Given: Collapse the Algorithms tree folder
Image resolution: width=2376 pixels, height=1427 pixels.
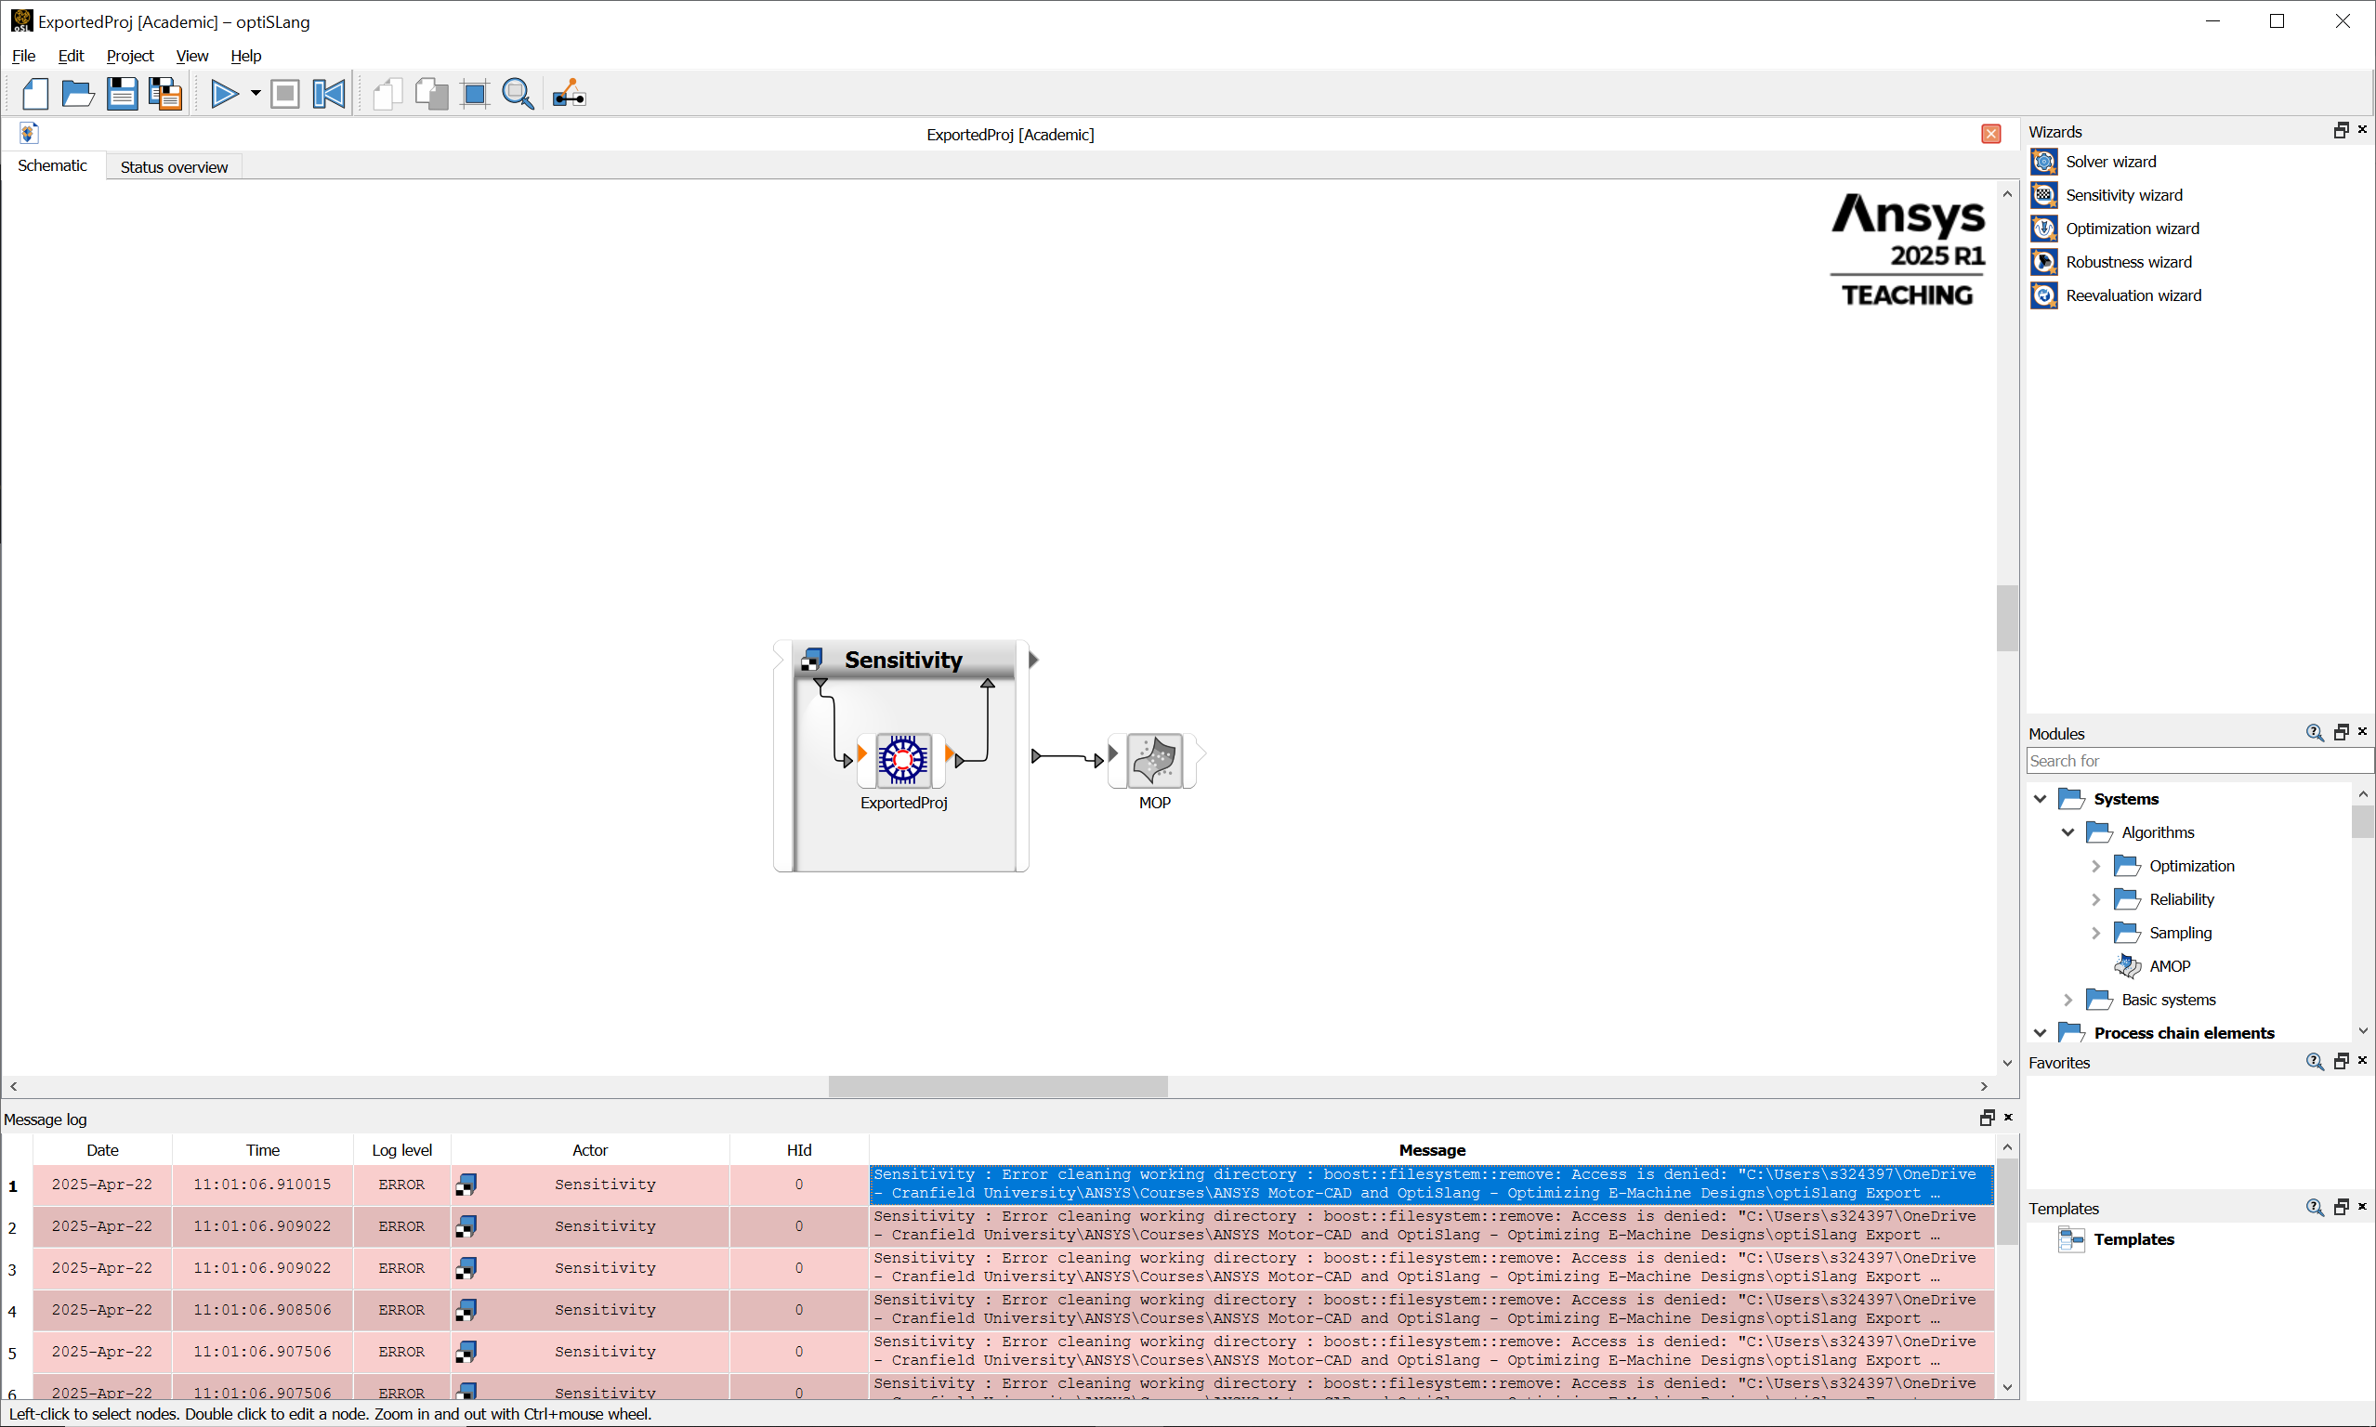Looking at the screenshot, I should coord(2068,832).
